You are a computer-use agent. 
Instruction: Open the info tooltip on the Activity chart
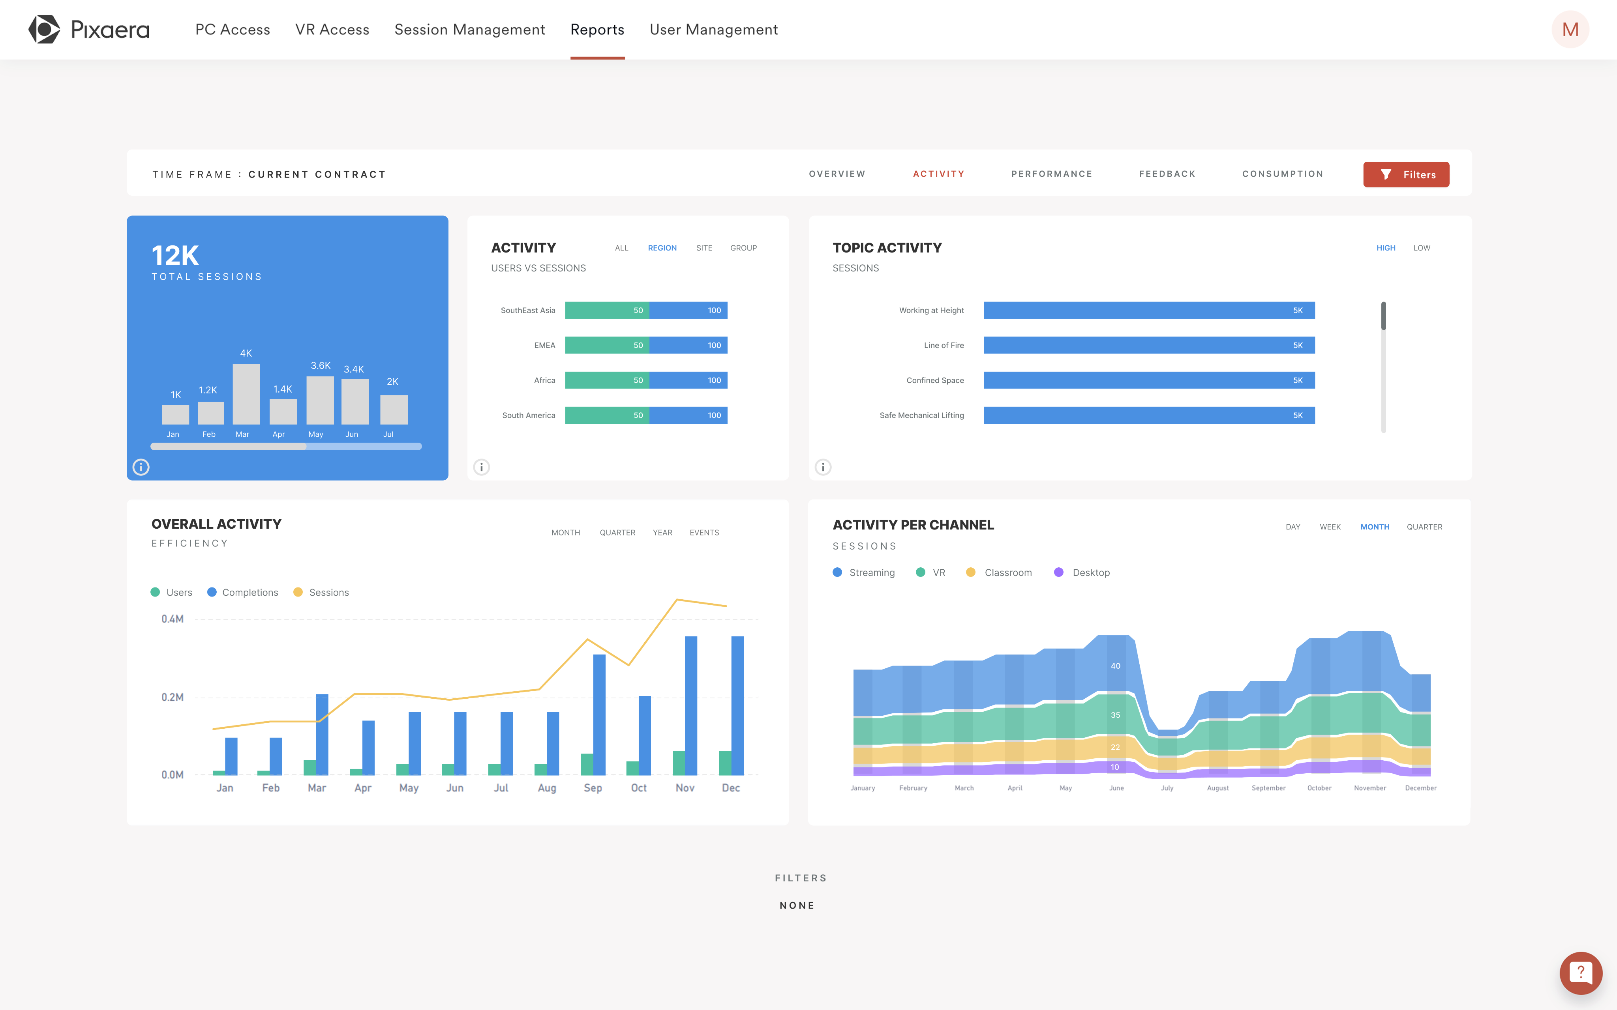(x=481, y=467)
